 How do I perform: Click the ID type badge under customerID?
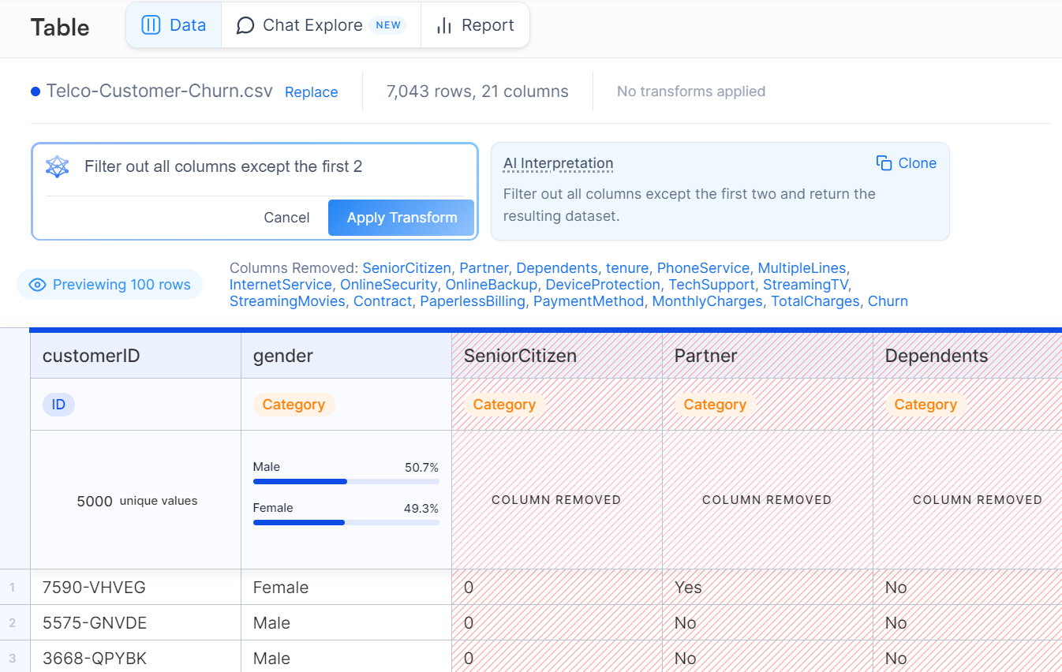pyautogui.click(x=58, y=404)
